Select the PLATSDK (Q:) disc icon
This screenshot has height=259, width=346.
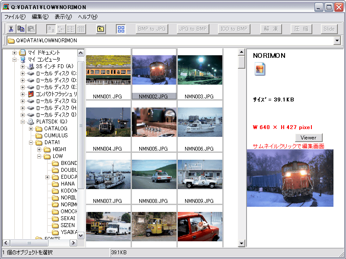pyautogui.click(x=31, y=122)
